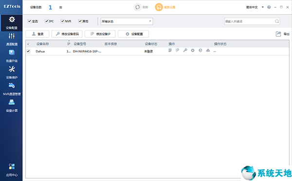Open the 所有状态 status dropdown
Viewport: 292px width, 181px height.
127,21
